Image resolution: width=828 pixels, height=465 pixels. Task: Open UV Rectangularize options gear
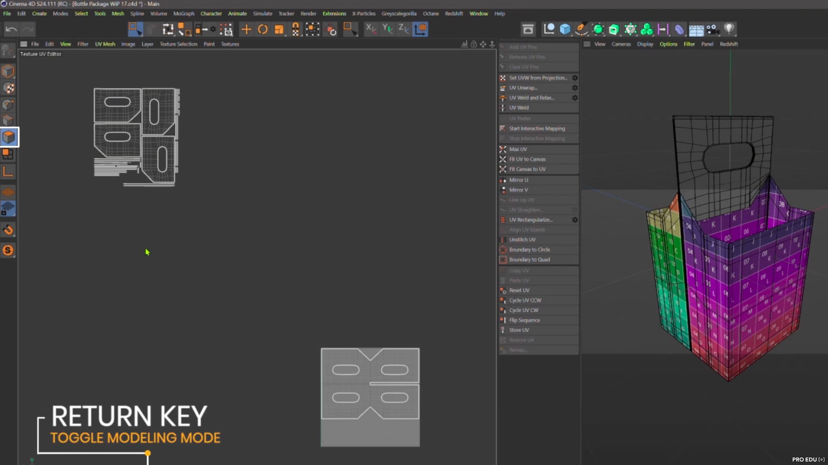[575, 220]
